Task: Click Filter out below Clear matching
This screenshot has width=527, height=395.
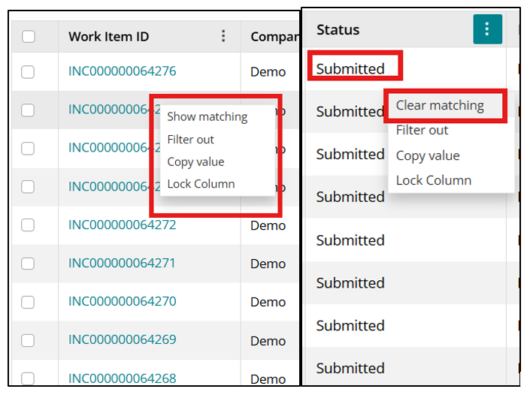Action: [x=422, y=130]
